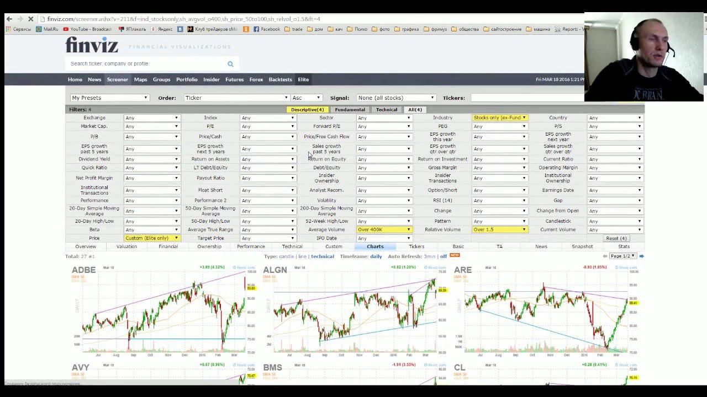Open Relative Volume Over 1.5 dropdown
Screen dimensions: 707x397
pos(499,229)
